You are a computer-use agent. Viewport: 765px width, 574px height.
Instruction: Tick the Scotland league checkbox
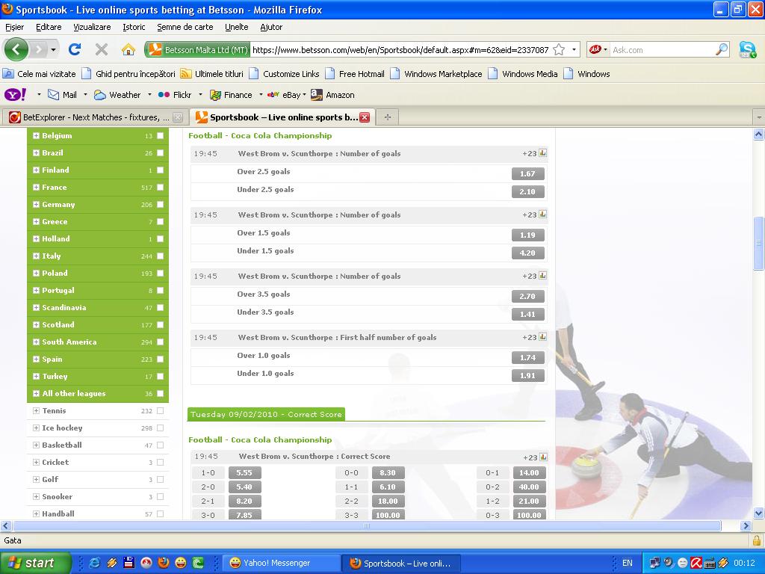pos(160,324)
